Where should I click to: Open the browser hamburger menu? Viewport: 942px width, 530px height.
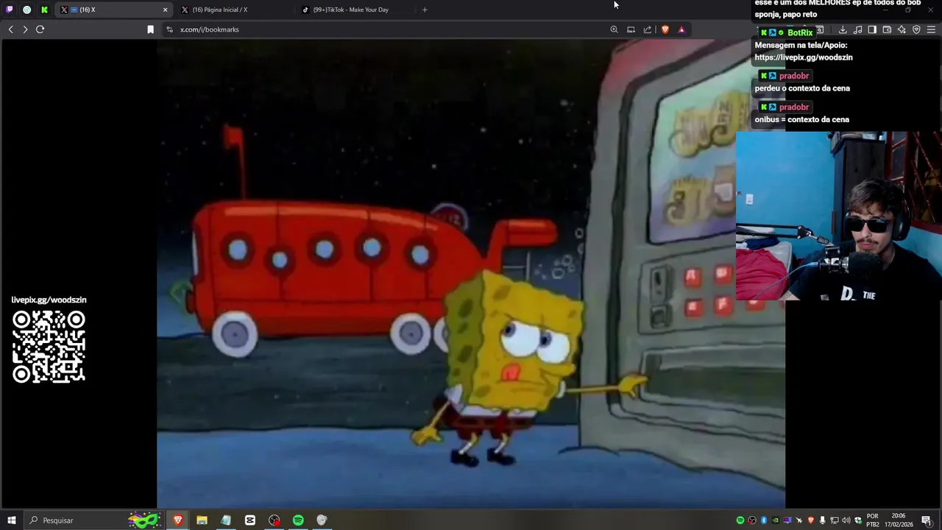[x=931, y=29]
